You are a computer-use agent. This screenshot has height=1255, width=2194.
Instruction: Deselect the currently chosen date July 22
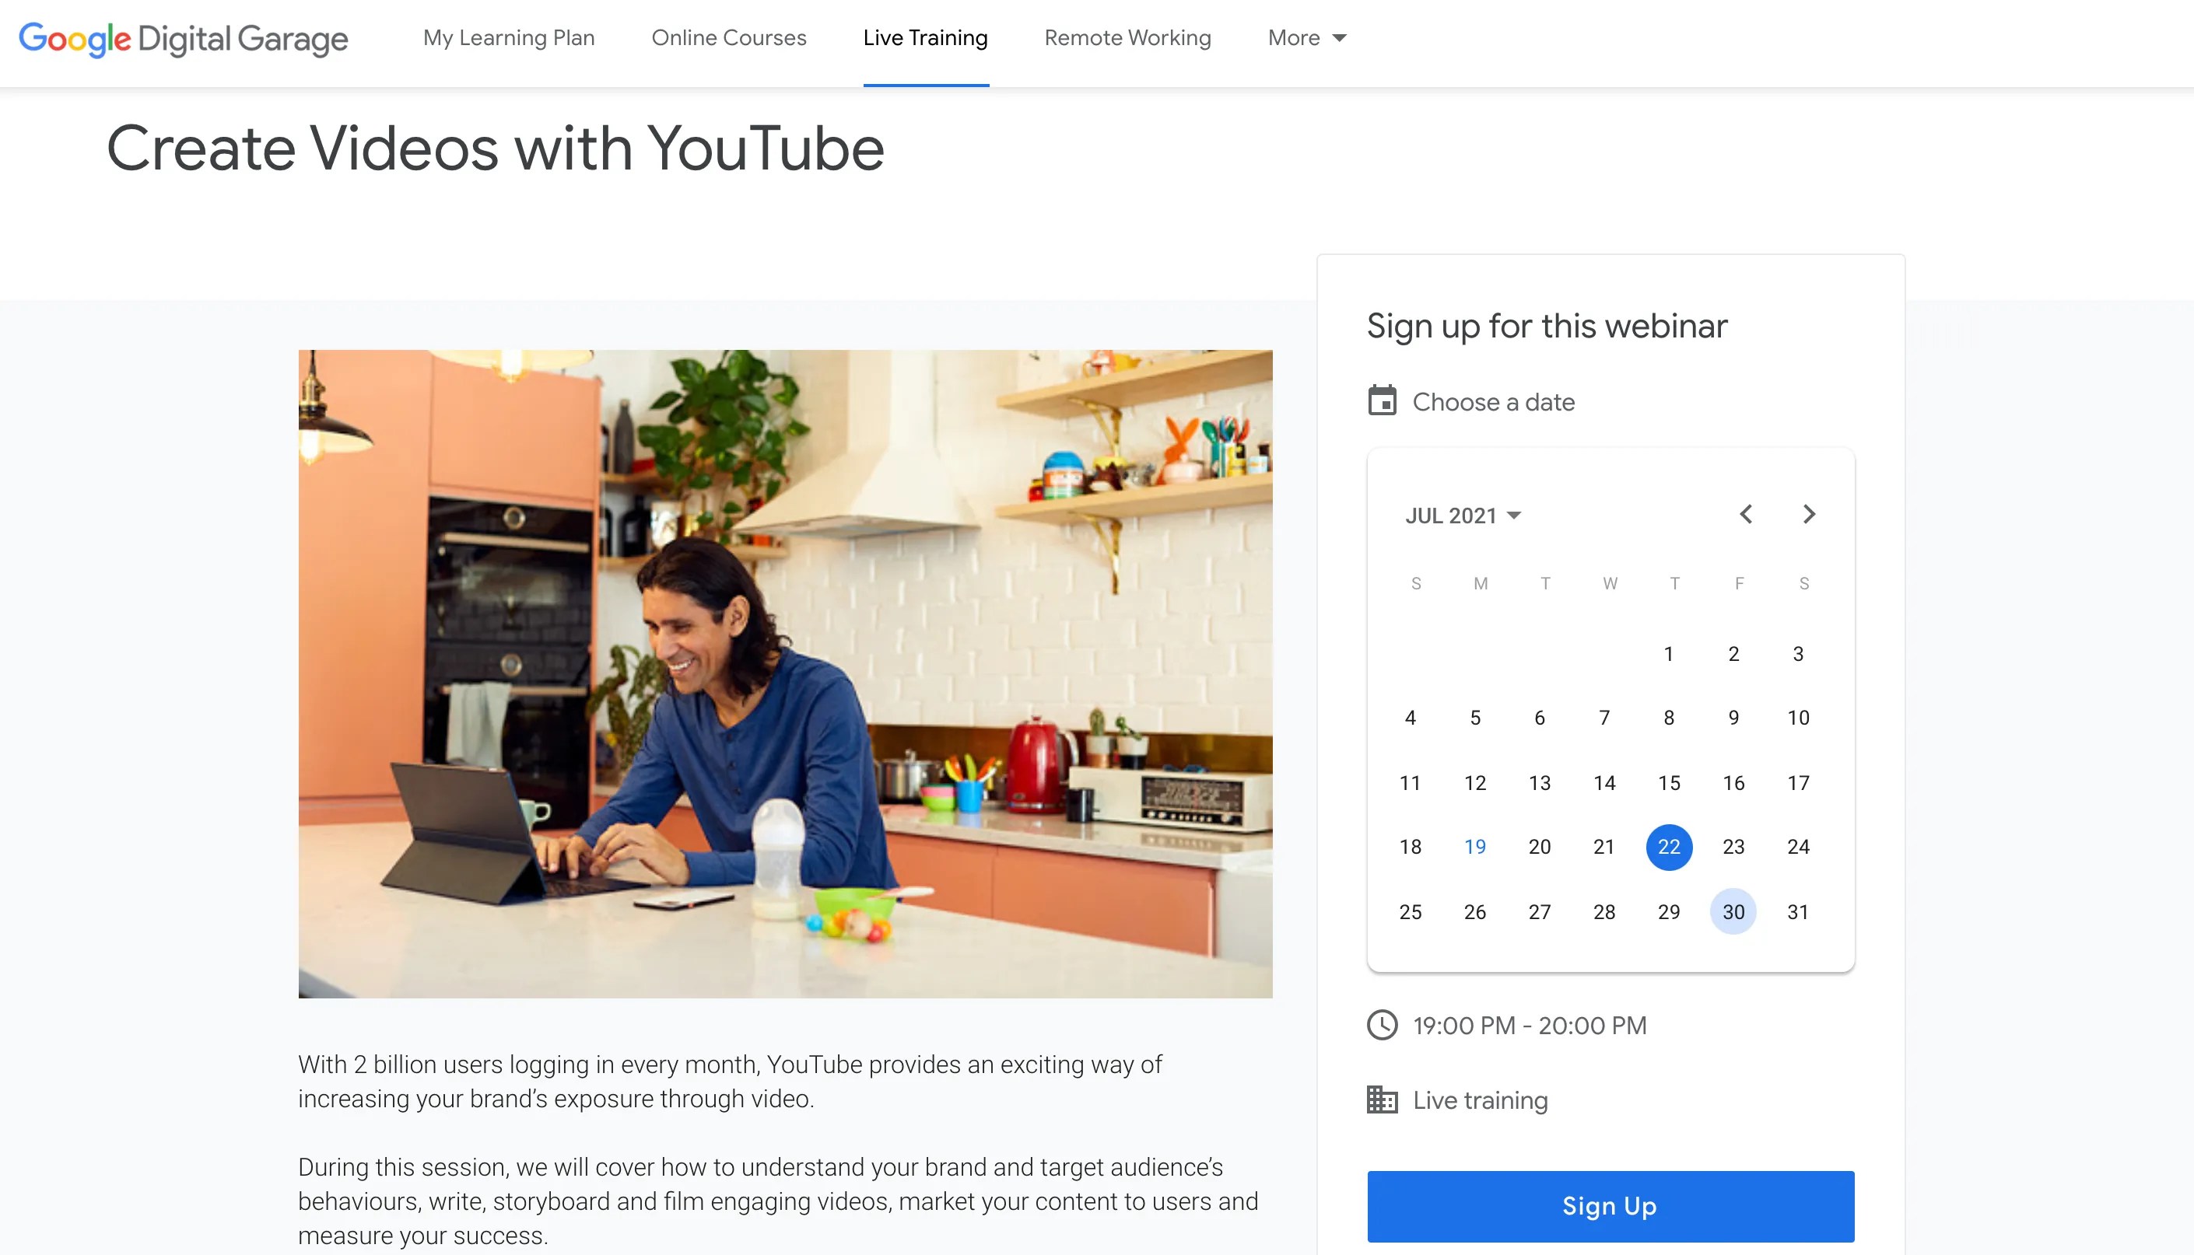pyautogui.click(x=1669, y=848)
